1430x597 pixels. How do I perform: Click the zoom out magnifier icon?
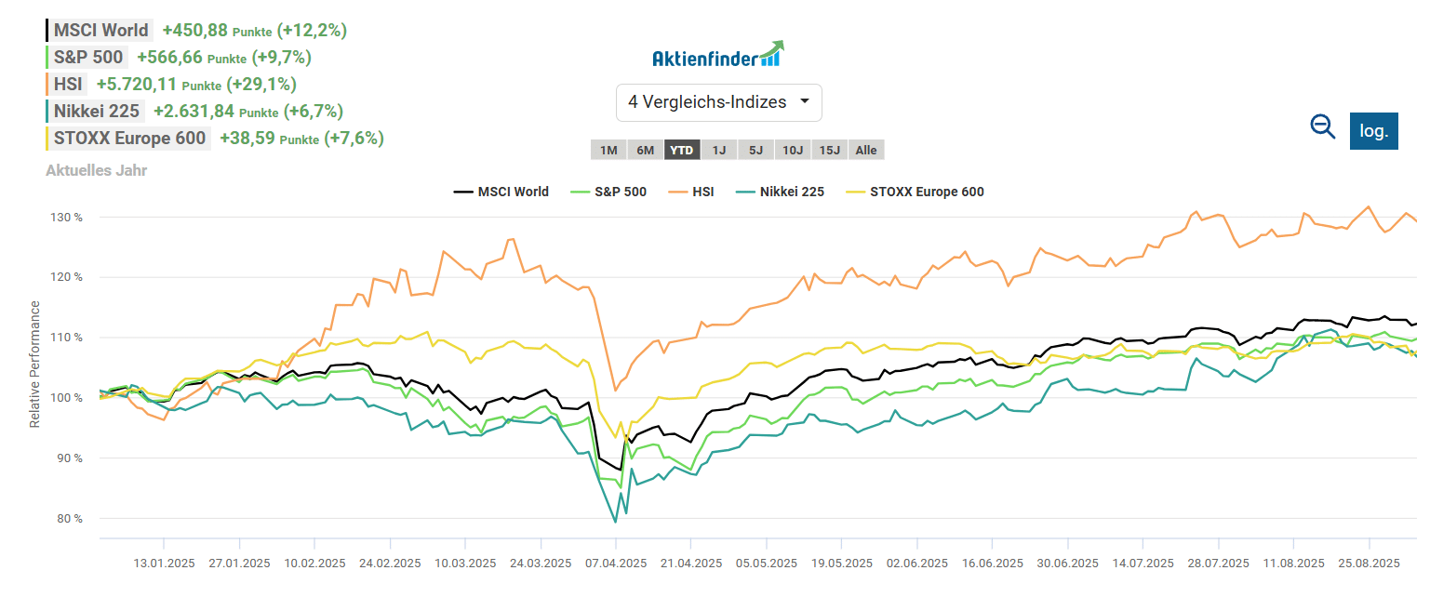point(1322,127)
